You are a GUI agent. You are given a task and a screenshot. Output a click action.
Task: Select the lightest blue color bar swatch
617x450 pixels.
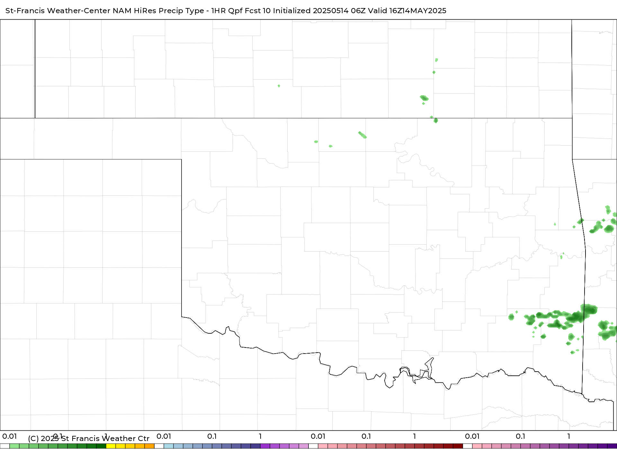point(169,446)
